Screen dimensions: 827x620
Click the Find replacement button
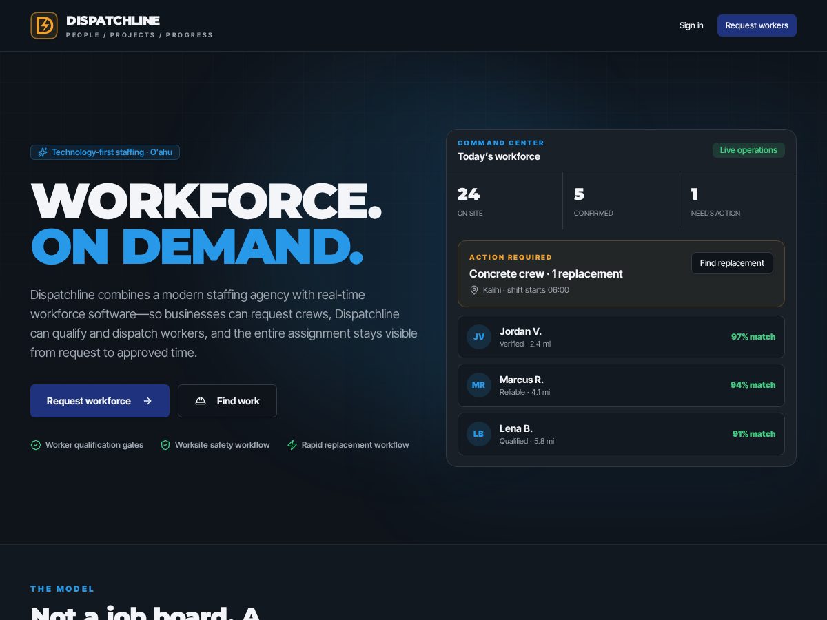(x=732, y=263)
